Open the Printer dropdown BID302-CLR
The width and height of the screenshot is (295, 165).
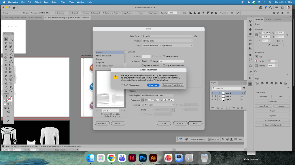pyautogui.click(x=167, y=41)
